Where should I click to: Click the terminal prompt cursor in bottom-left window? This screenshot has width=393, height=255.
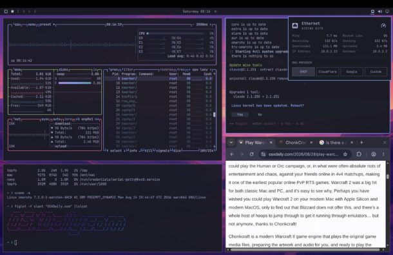tap(15, 243)
